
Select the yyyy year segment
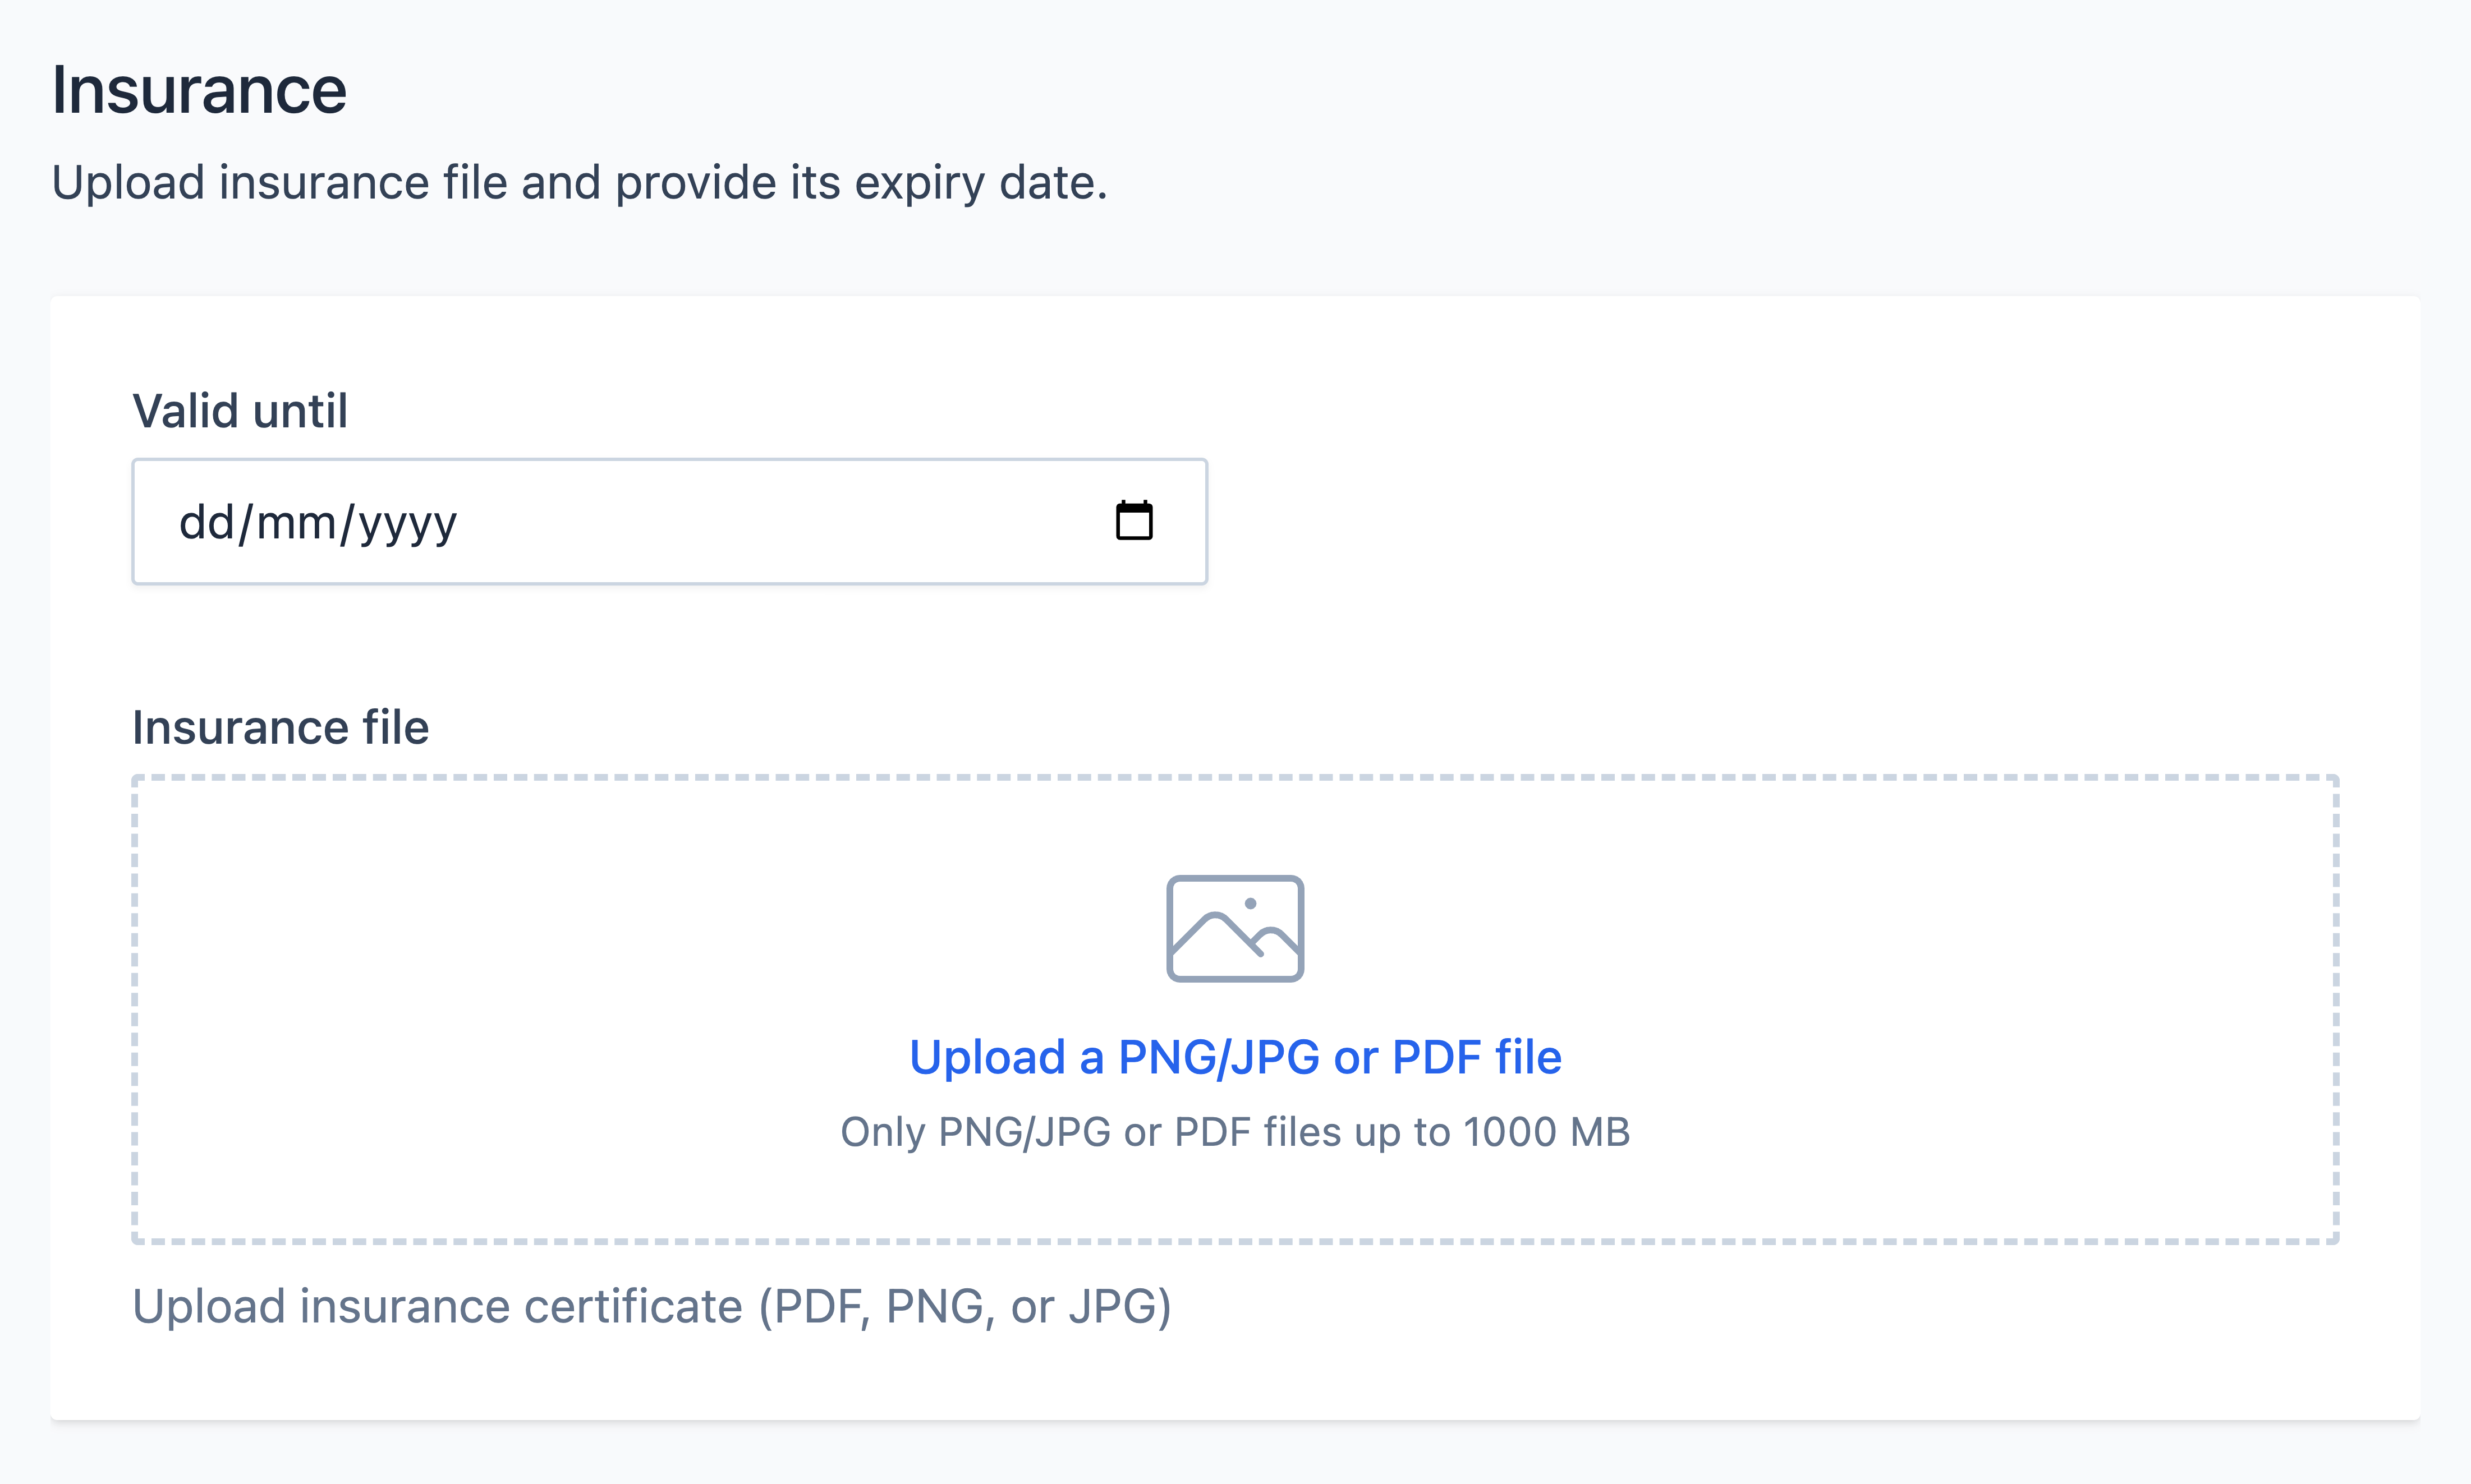coord(407,524)
